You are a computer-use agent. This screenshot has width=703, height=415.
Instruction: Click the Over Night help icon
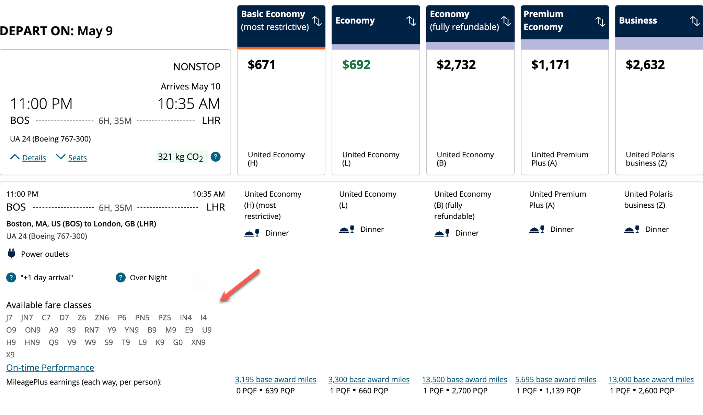pyautogui.click(x=120, y=278)
